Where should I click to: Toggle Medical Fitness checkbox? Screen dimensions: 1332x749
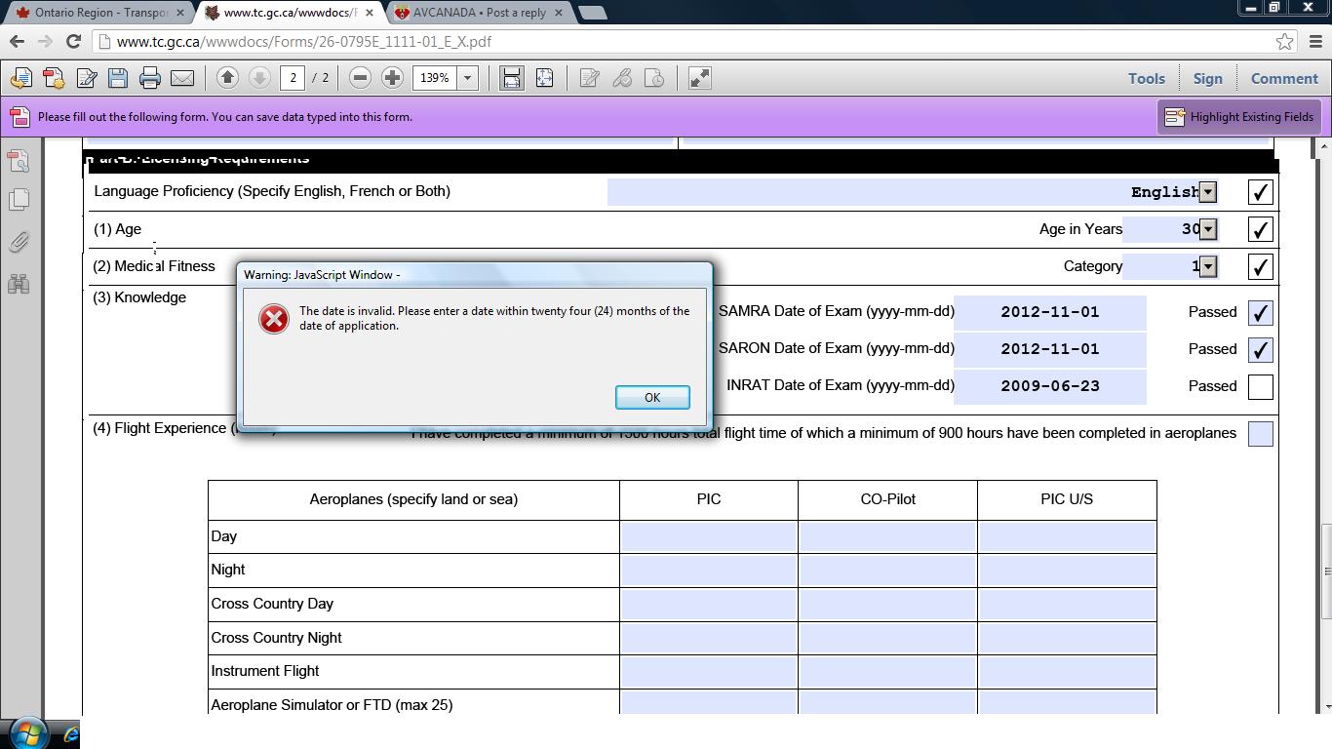(1260, 266)
